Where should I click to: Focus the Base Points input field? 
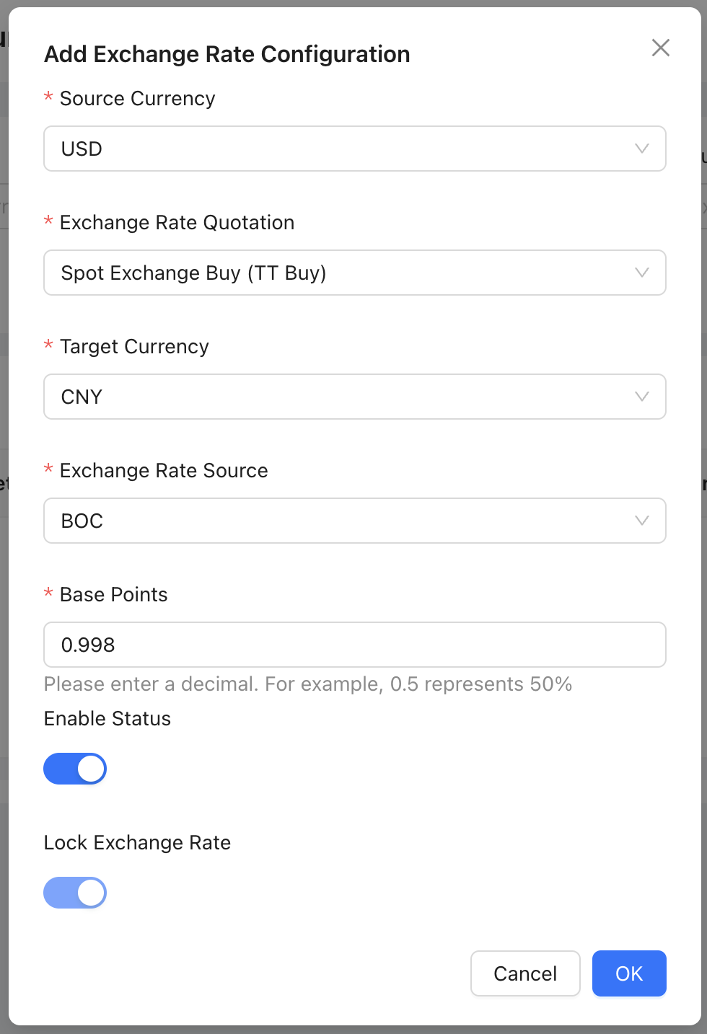click(353, 645)
